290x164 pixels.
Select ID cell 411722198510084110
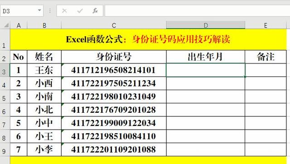[x=114, y=136]
